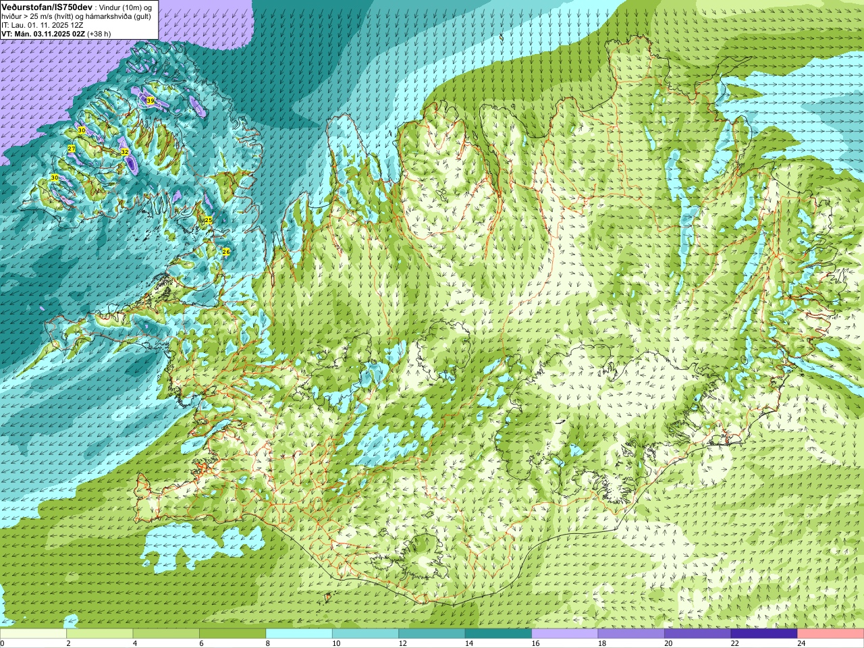Pick the 10–12 m/s turquoise legend swatch

click(x=365, y=634)
